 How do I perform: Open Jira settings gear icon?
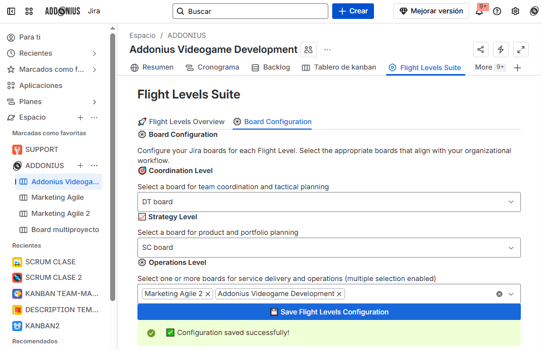point(515,11)
